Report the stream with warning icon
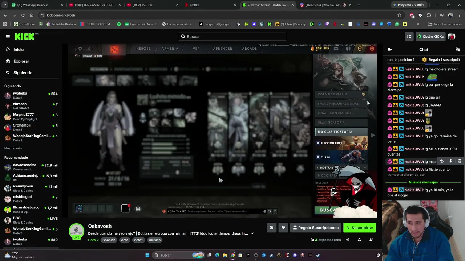 [359, 240]
